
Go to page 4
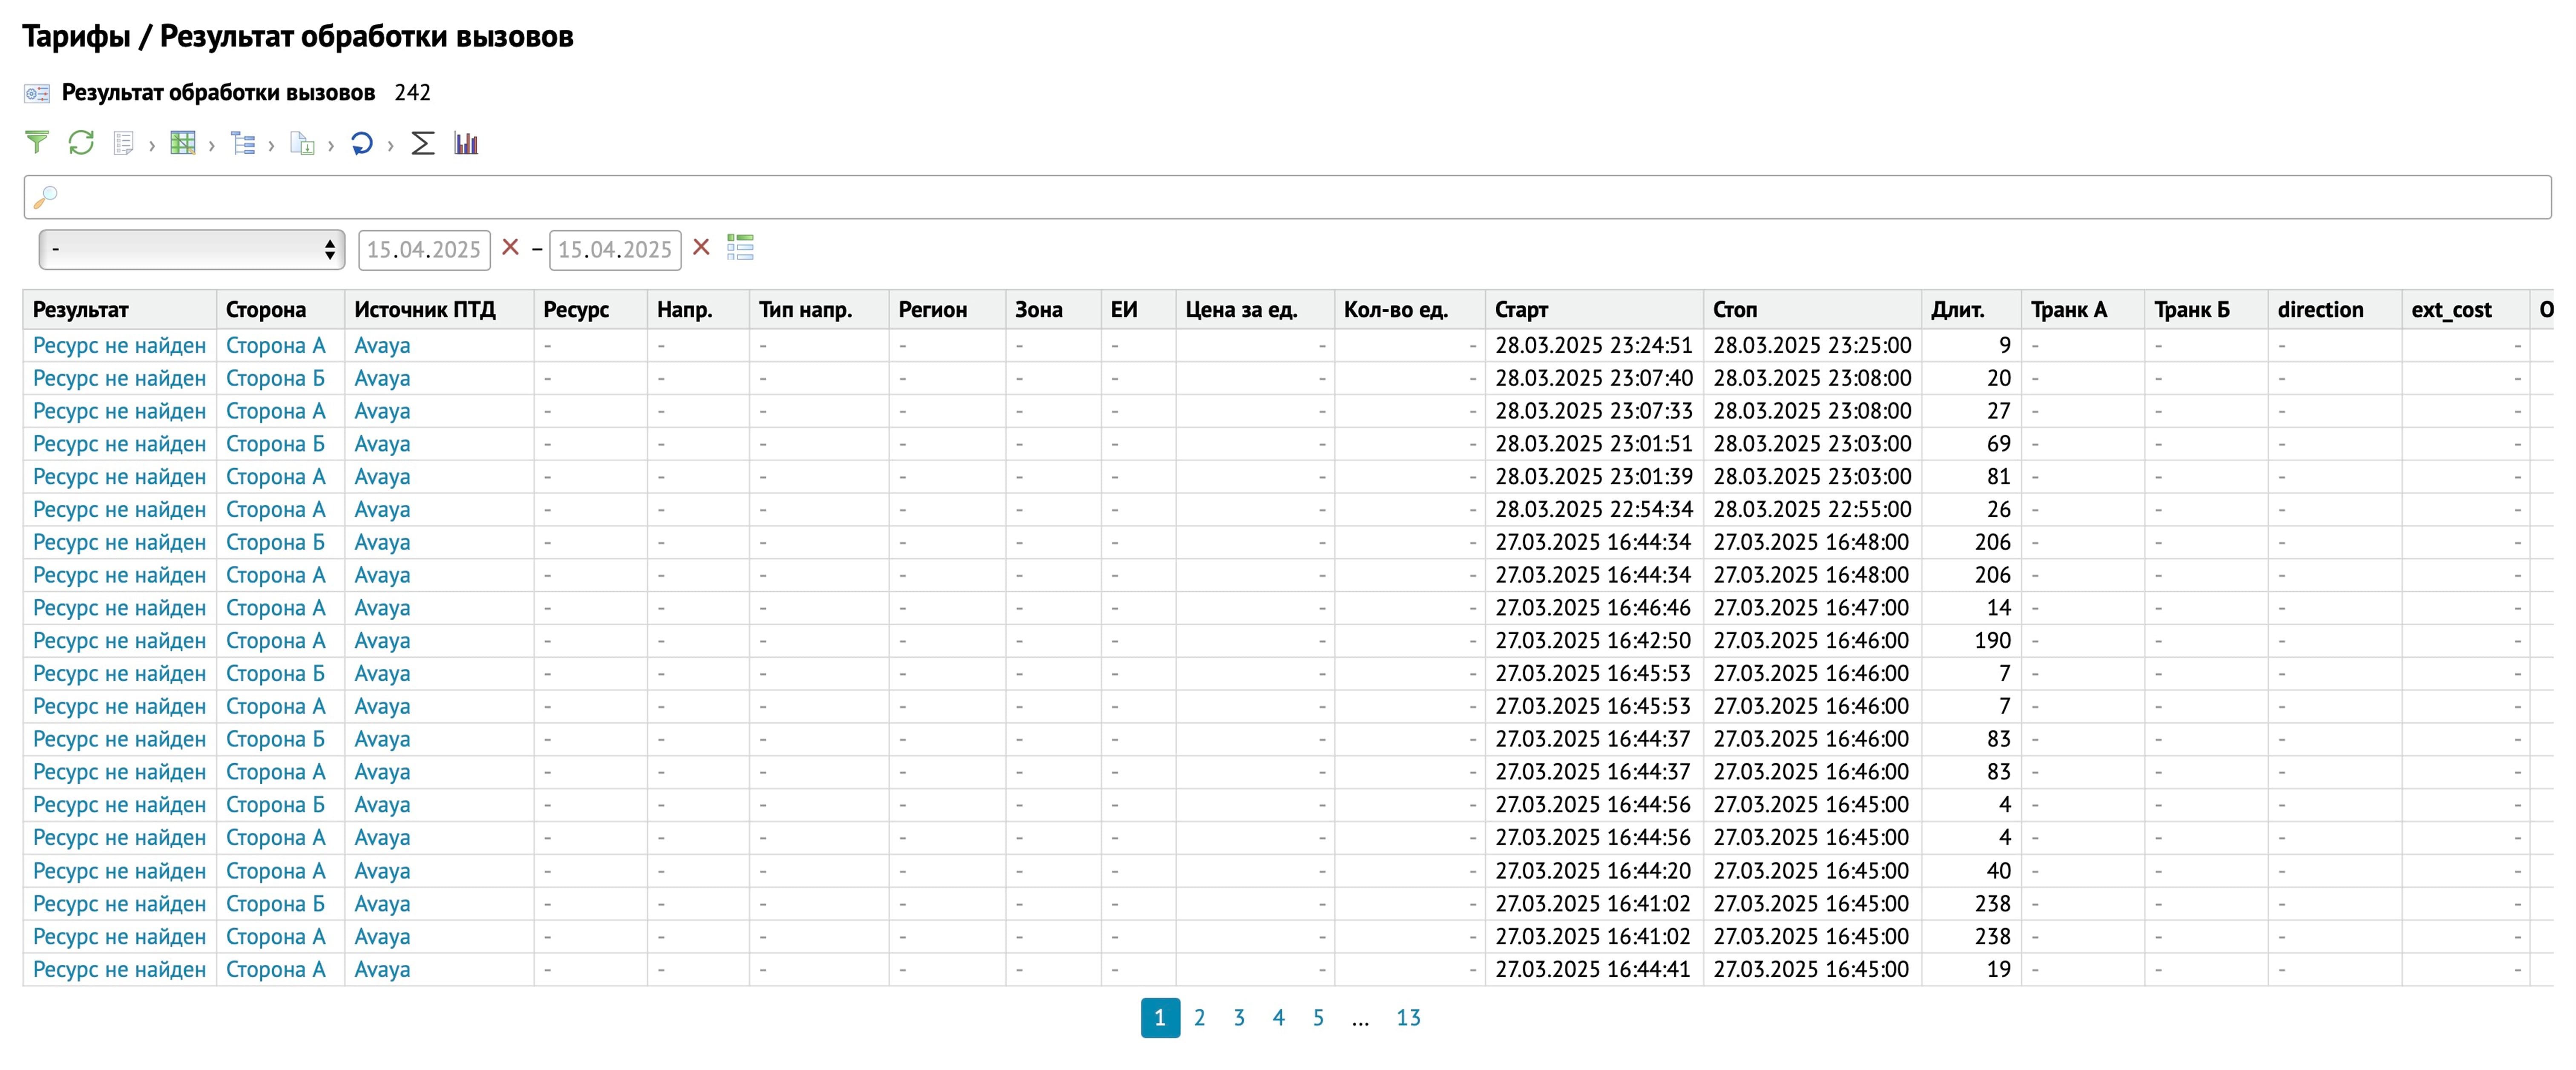point(1278,1018)
